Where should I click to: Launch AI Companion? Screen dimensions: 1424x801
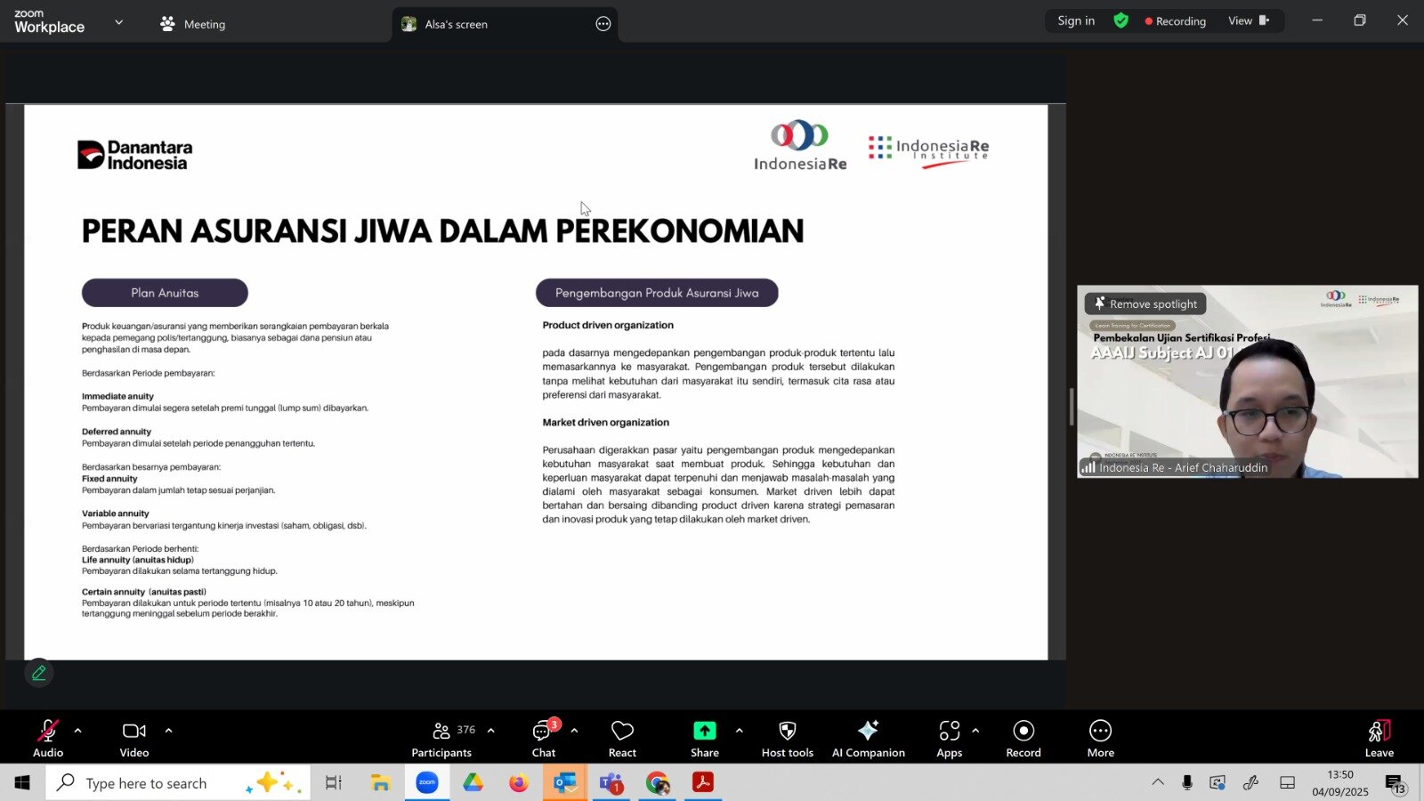pyautogui.click(x=868, y=738)
